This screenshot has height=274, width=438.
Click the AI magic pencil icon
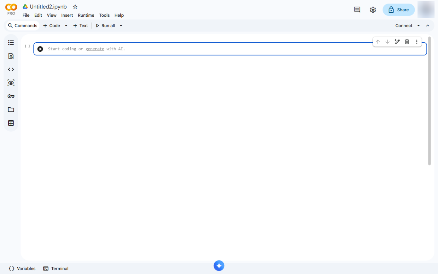(397, 42)
